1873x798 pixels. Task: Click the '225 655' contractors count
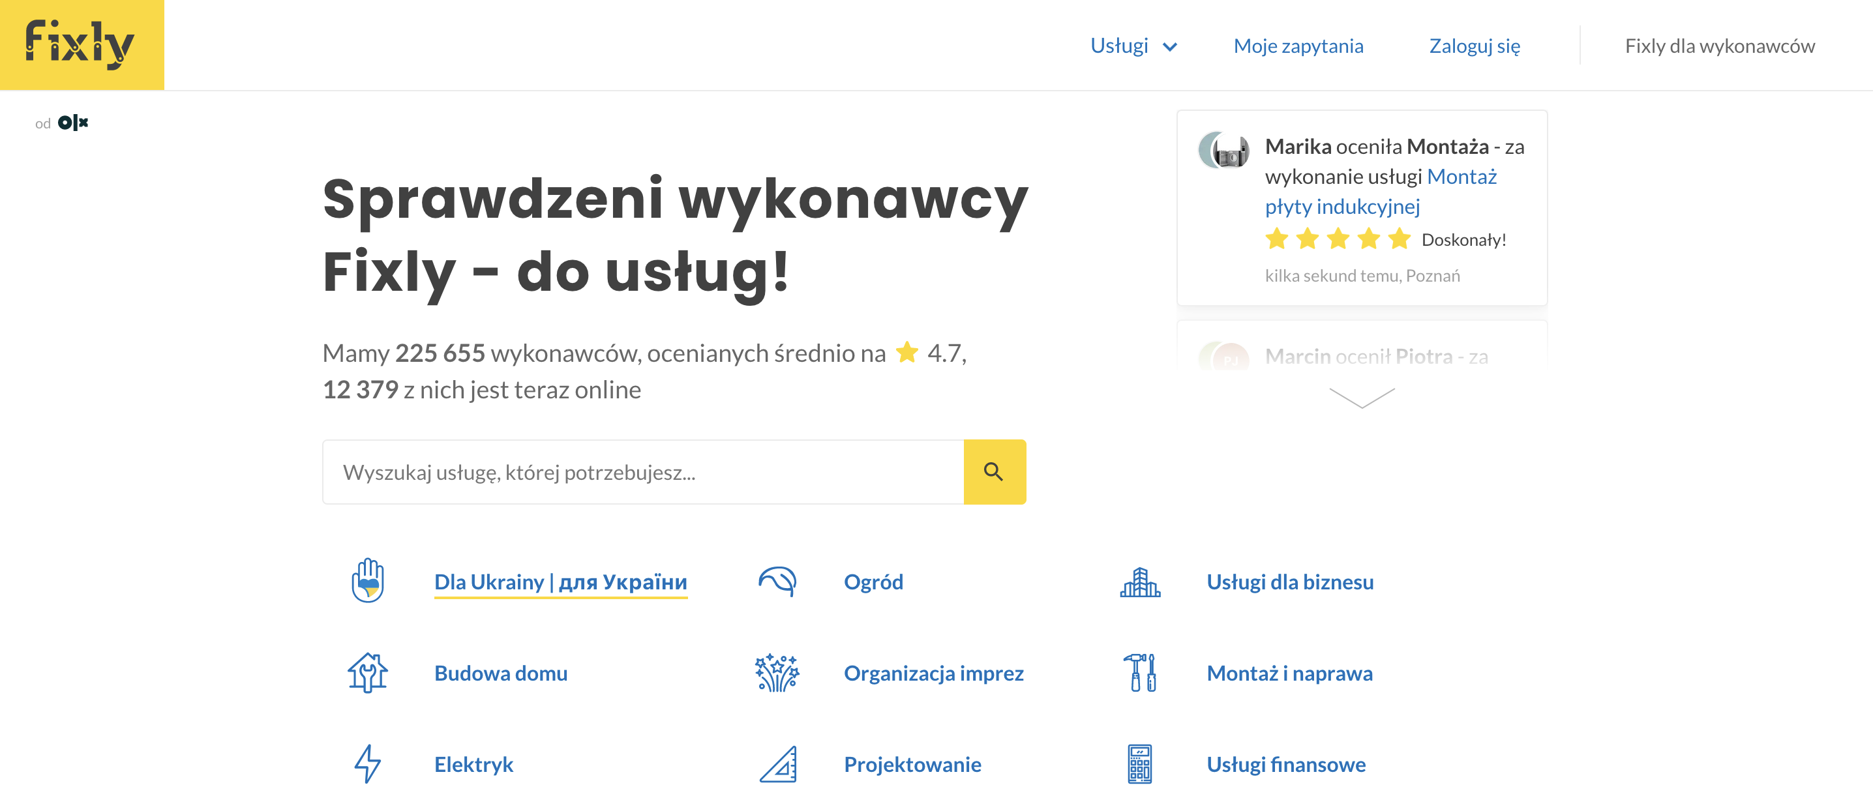point(440,353)
